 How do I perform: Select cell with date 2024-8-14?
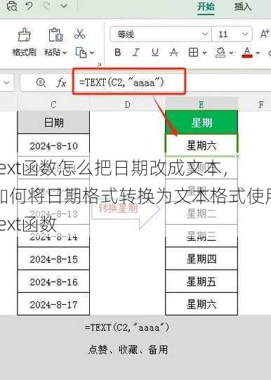tap(53, 236)
